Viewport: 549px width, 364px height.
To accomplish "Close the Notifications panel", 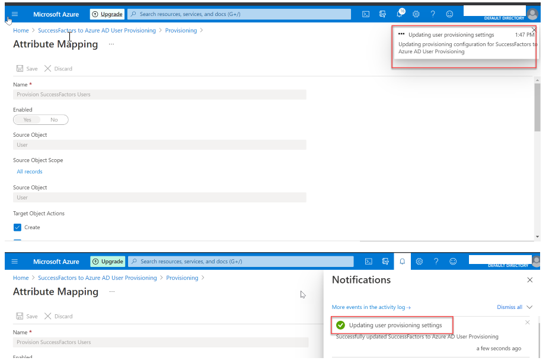I will 530,280.
